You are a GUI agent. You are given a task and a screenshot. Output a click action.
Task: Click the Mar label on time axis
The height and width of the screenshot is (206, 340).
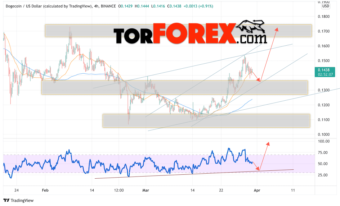pos(146,191)
